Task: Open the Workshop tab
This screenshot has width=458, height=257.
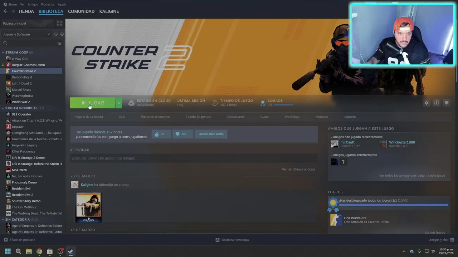Action: (292, 117)
